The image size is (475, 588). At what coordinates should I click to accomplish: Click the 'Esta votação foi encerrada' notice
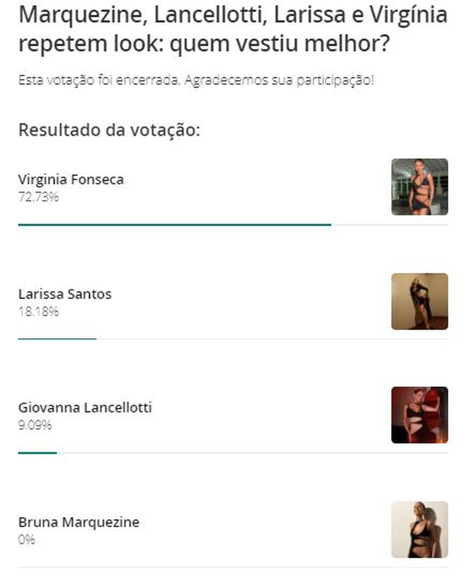click(196, 80)
